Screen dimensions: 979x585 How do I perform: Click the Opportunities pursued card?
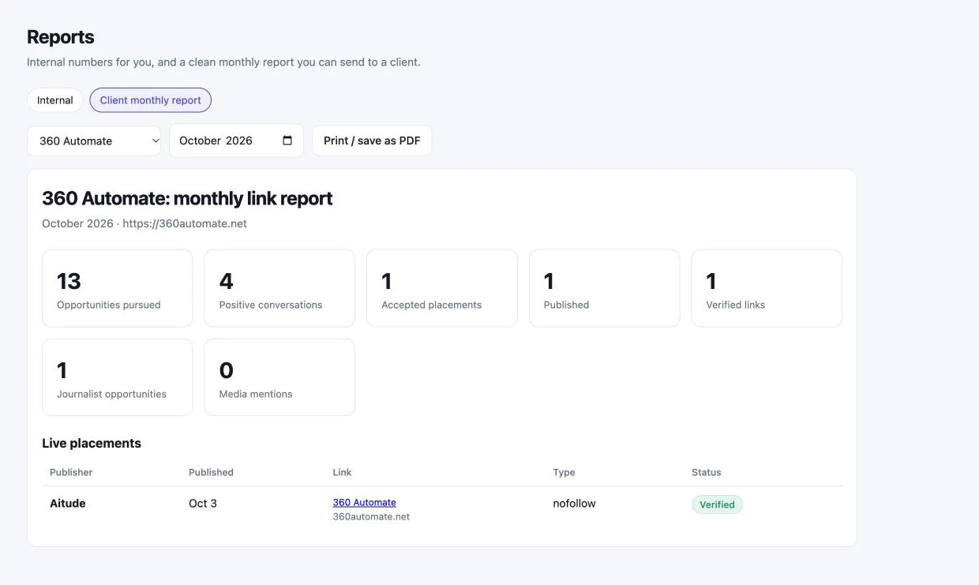pos(118,288)
